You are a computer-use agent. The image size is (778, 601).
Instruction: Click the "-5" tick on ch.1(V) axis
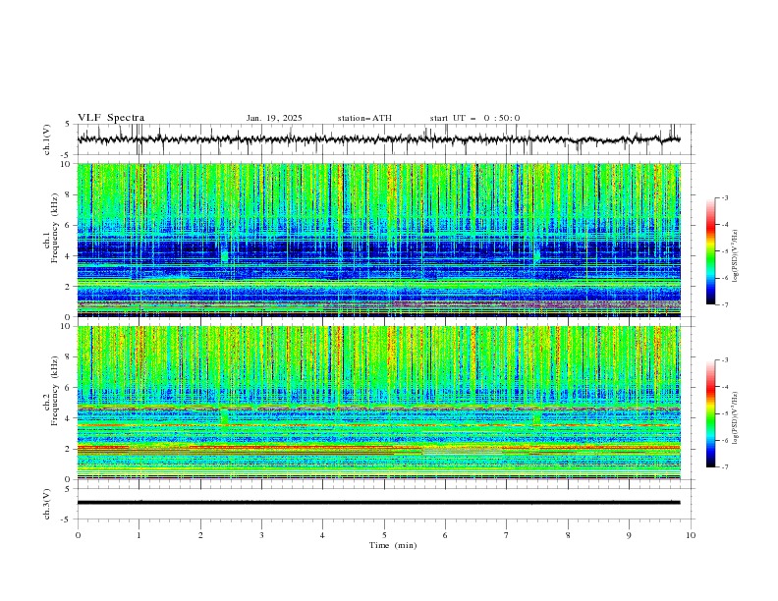pyautogui.click(x=67, y=155)
